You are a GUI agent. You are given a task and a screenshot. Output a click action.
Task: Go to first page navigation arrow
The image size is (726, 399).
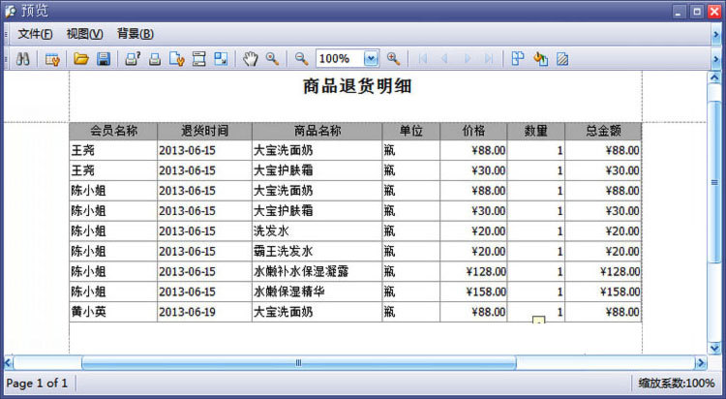(x=422, y=59)
